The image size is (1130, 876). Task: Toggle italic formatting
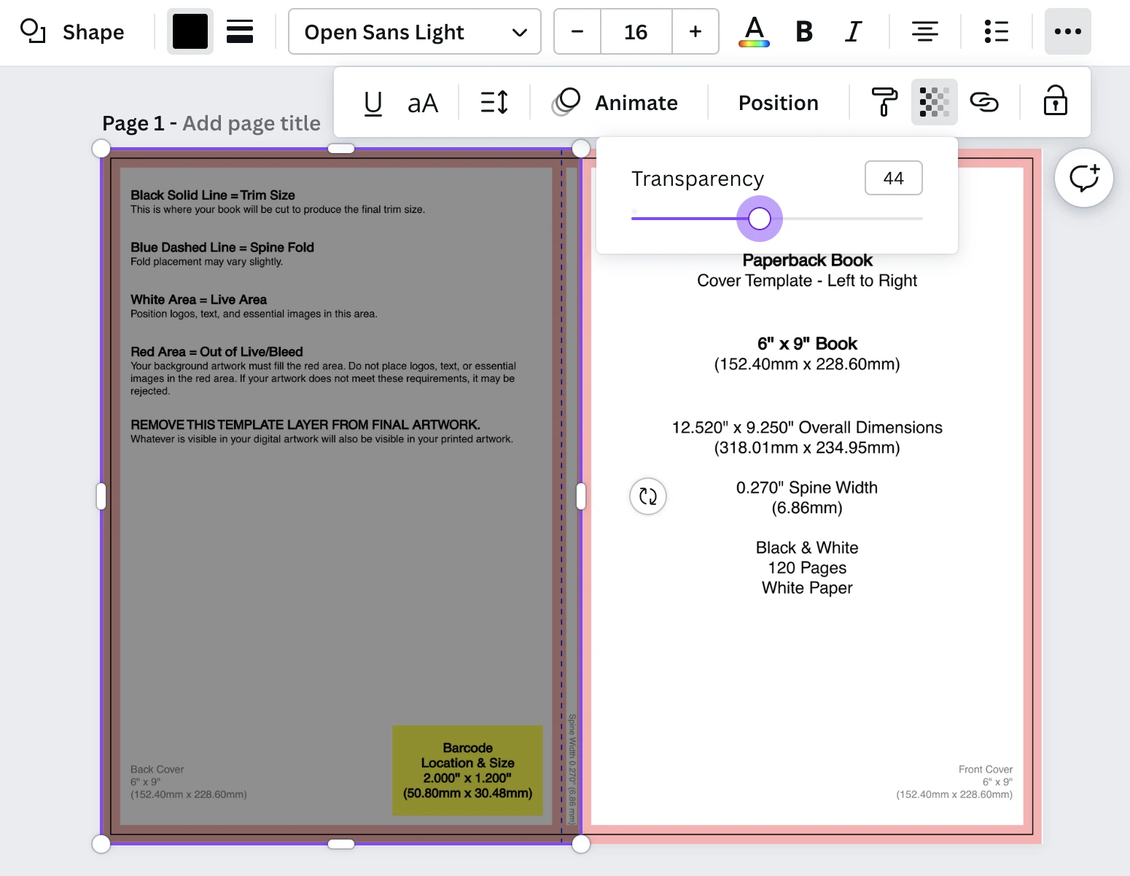pyautogui.click(x=853, y=31)
